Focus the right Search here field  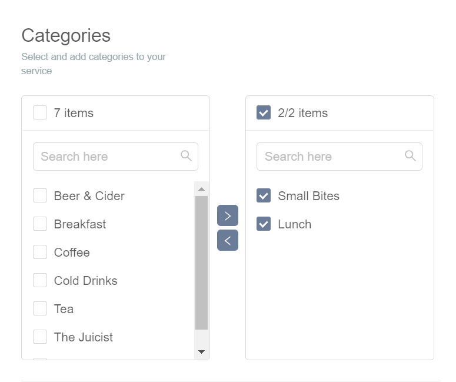tap(339, 157)
